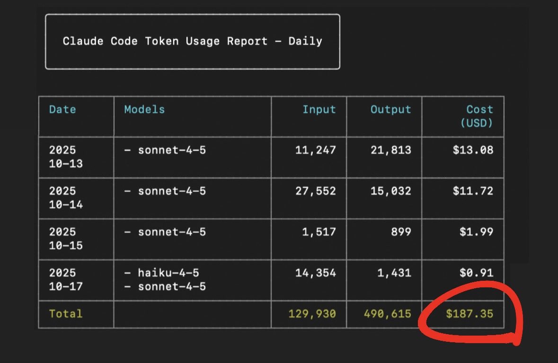Click the cost "$0.91"
This screenshot has height=363, width=558.
point(477,273)
